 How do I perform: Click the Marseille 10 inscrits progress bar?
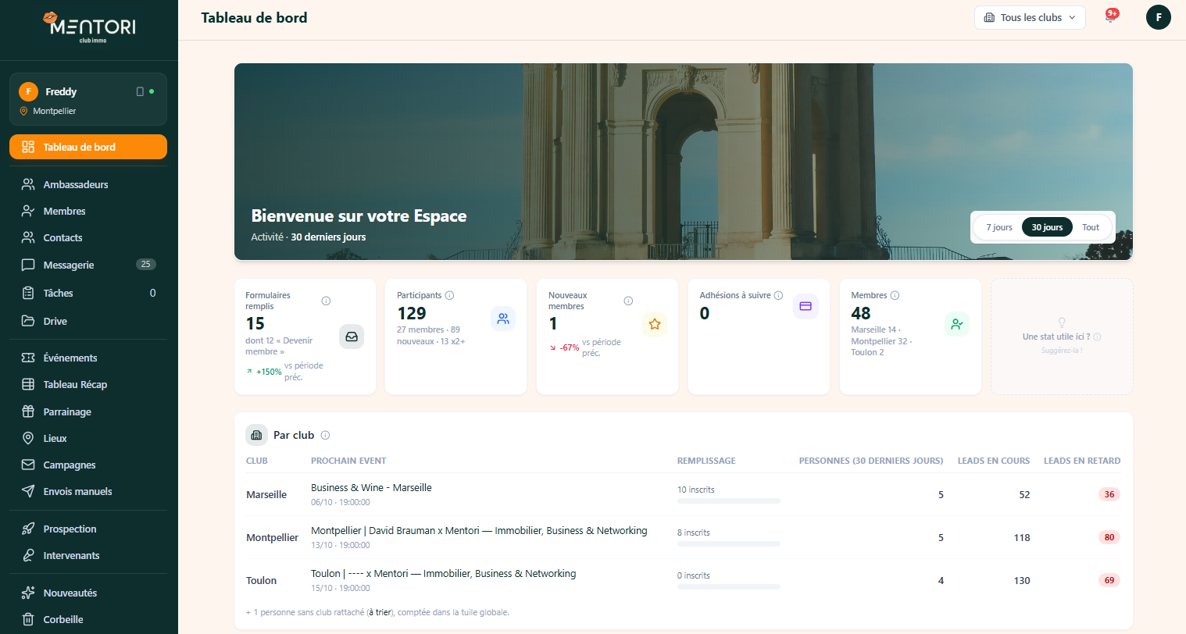coord(729,500)
